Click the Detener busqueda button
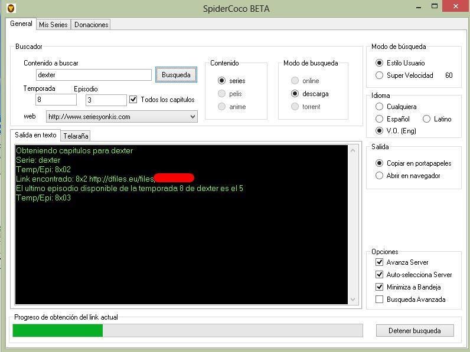Viewport: 470px width, 352px height. pos(415,330)
